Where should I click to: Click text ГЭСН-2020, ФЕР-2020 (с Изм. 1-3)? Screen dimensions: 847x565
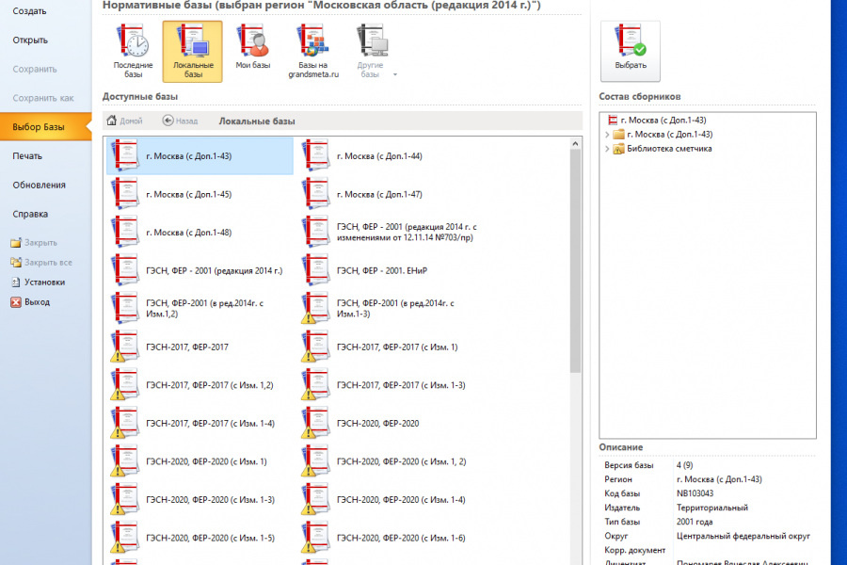[x=210, y=500]
